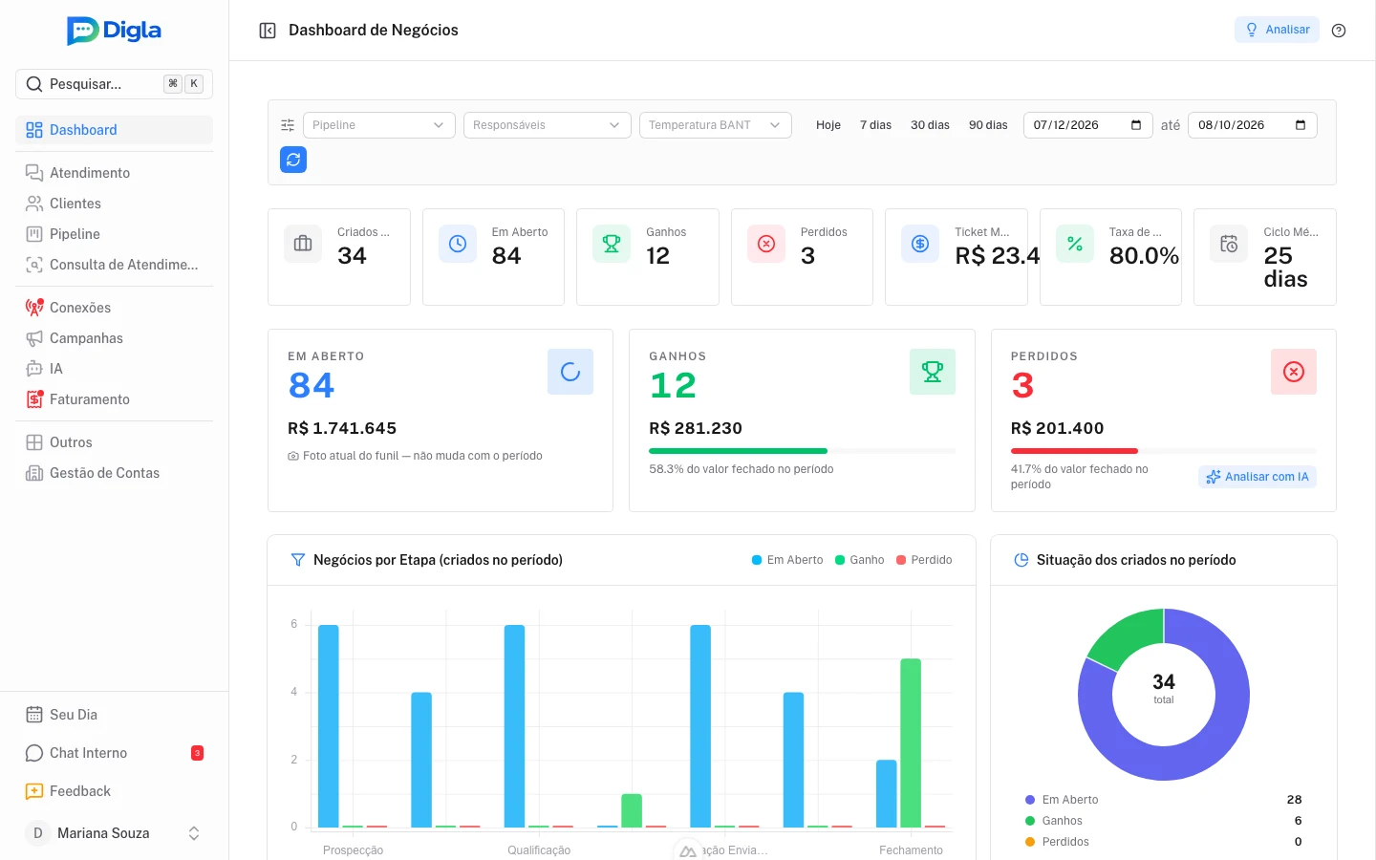Click the Em Aberto legend row showing 28

tap(1163, 800)
